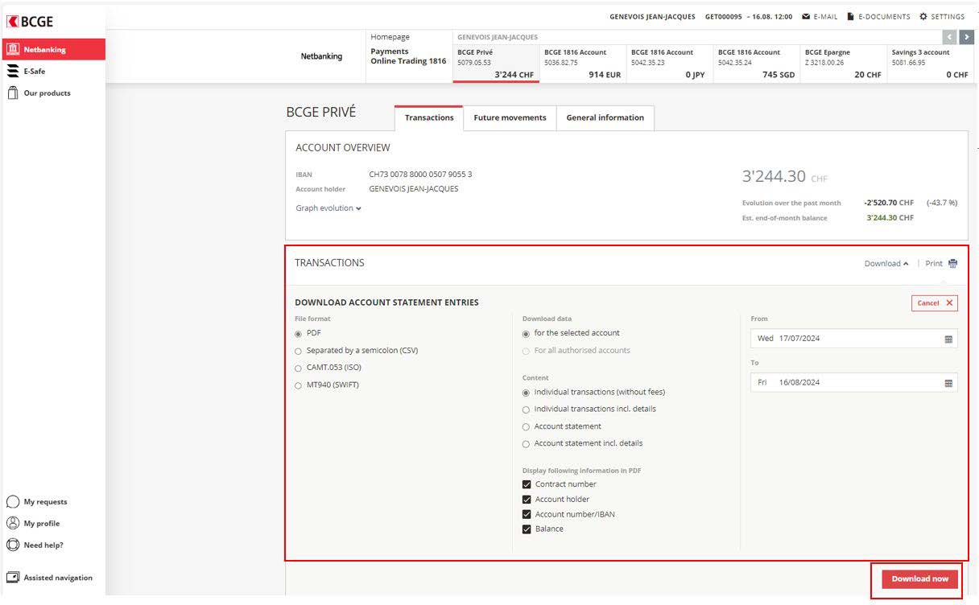This screenshot has height=605, width=979.
Task: Open the To date calendar icon
Action: click(948, 383)
